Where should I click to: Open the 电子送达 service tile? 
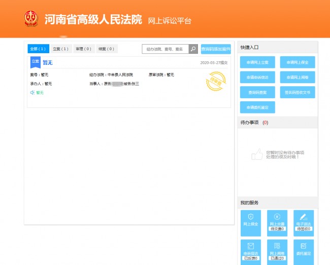[304, 223]
